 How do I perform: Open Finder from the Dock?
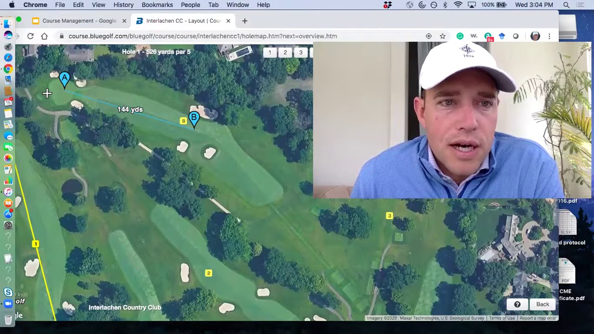click(x=8, y=24)
